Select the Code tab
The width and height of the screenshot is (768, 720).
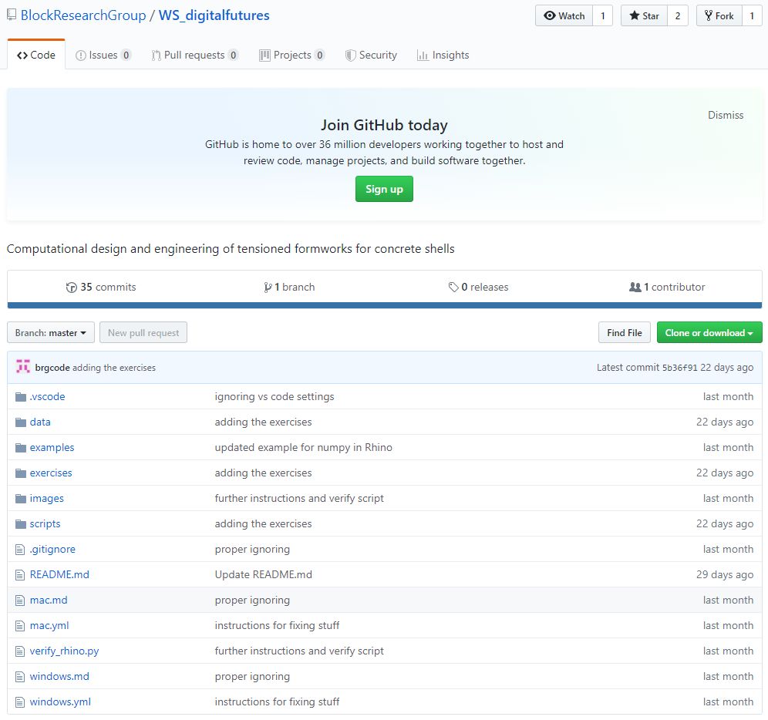tap(36, 55)
